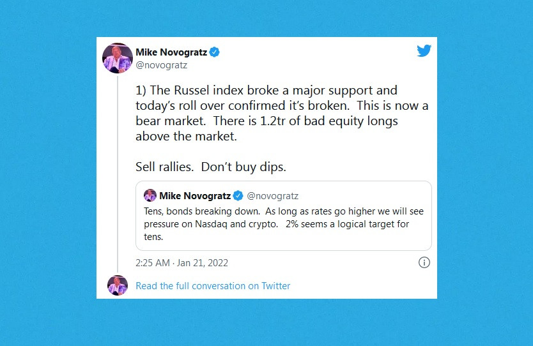Click the Nasdaq and crypto phrase in the quoted tweet

(236, 224)
